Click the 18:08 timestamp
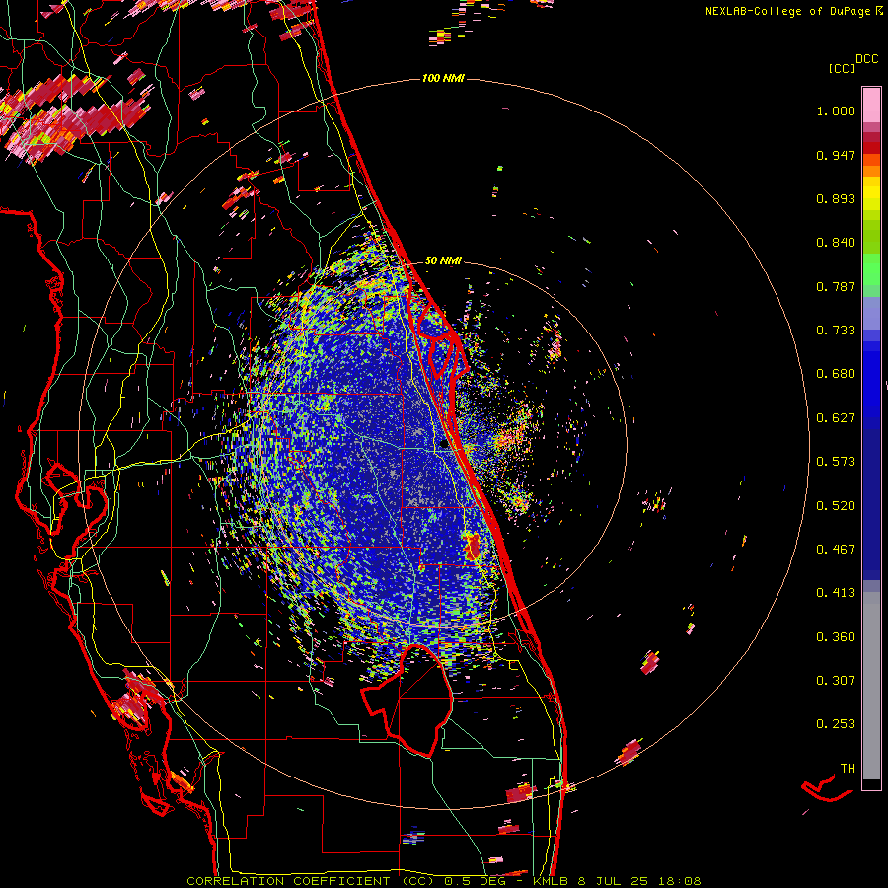 point(679,881)
